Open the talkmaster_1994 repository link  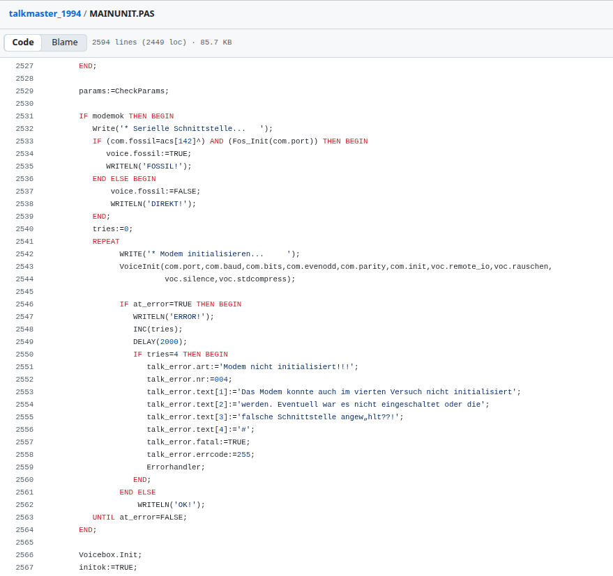tap(45, 13)
